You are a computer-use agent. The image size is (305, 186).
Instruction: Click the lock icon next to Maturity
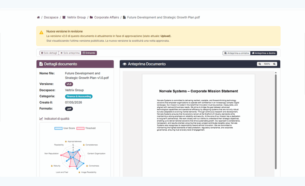click(x=52, y=166)
